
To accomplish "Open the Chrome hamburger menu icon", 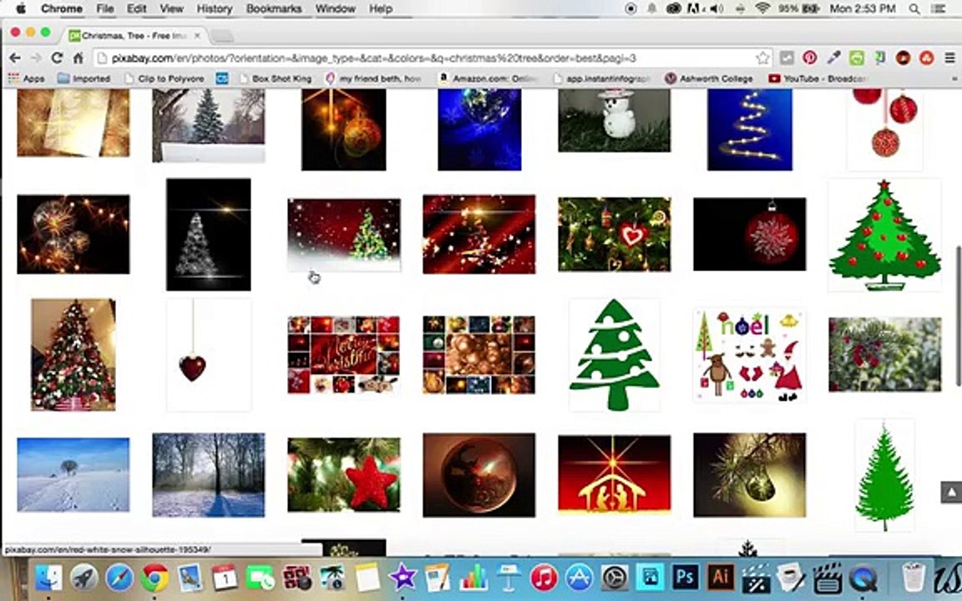I will point(949,58).
